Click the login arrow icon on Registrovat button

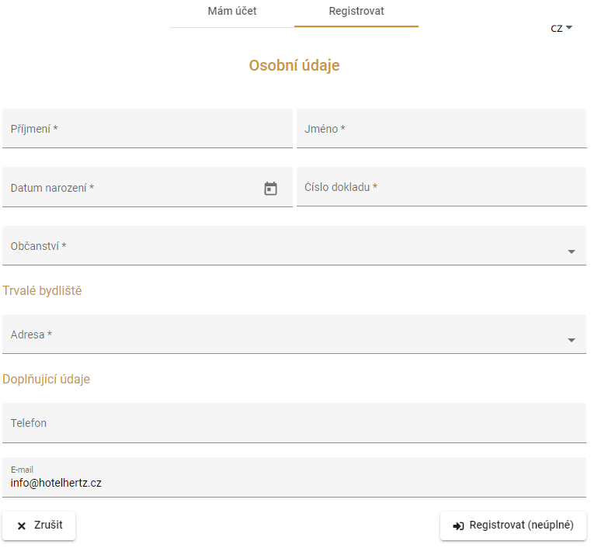coord(458,525)
